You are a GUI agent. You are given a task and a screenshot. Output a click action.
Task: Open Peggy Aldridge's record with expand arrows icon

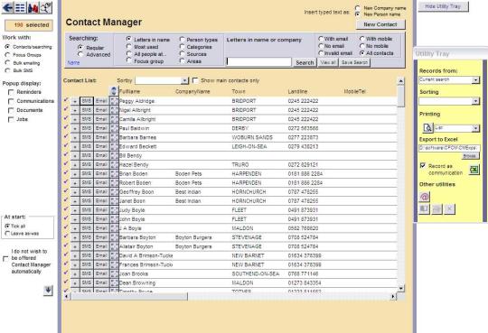115,101
